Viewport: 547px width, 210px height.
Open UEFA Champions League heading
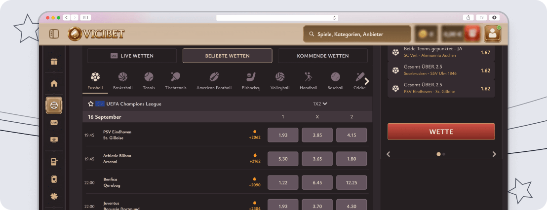pos(134,104)
